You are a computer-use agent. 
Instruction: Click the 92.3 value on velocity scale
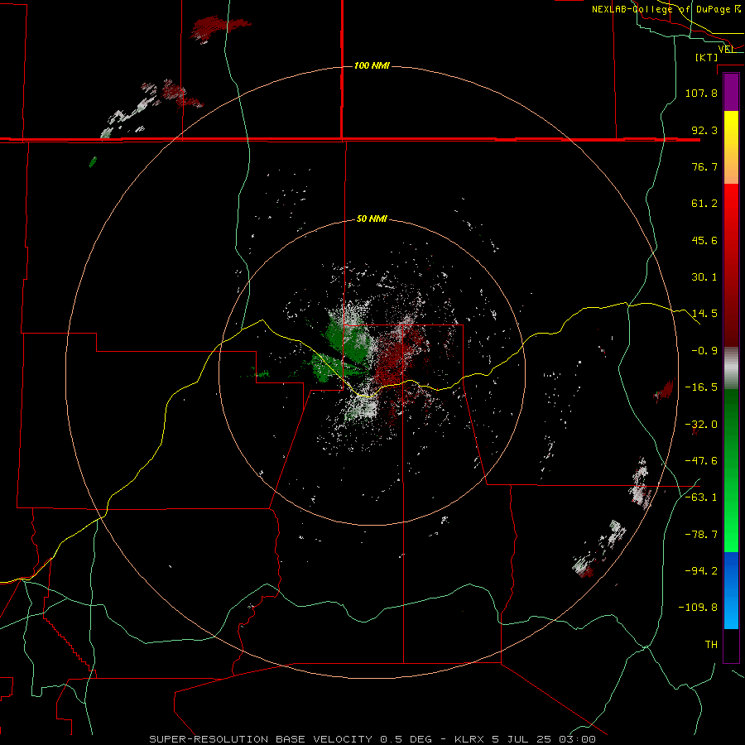(704, 130)
